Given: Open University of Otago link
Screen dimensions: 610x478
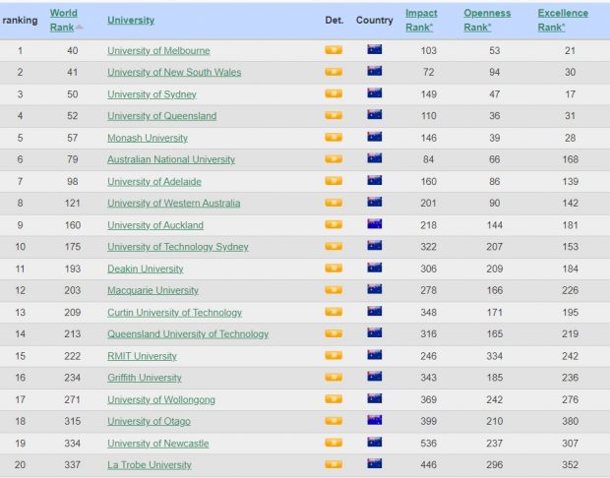Looking at the screenshot, I should pos(149,421).
